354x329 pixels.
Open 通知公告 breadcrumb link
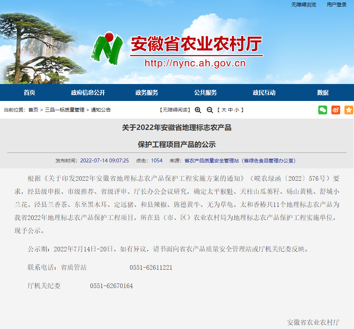pyautogui.click(x=101, y=110)
